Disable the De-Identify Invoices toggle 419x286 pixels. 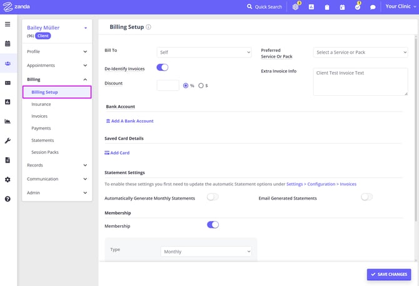coord(162,68)
